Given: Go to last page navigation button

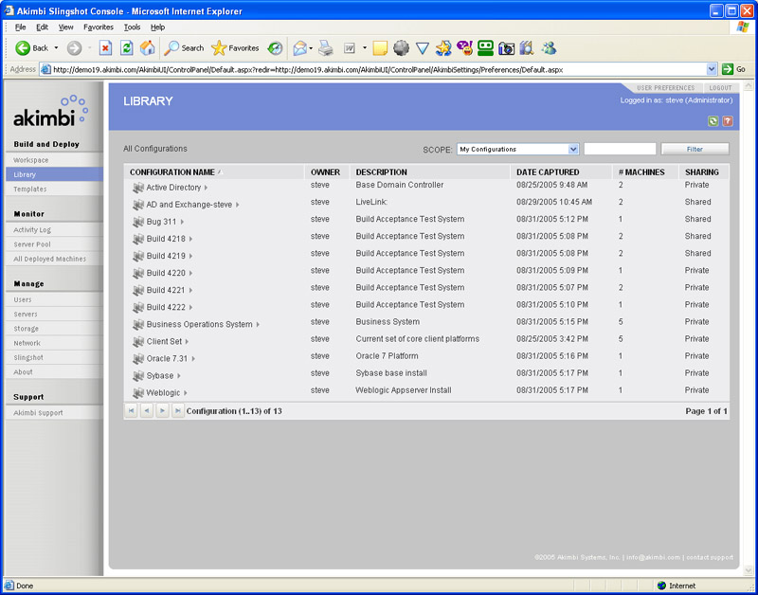Looking at the screenshot, I should [x=178, y=411].
